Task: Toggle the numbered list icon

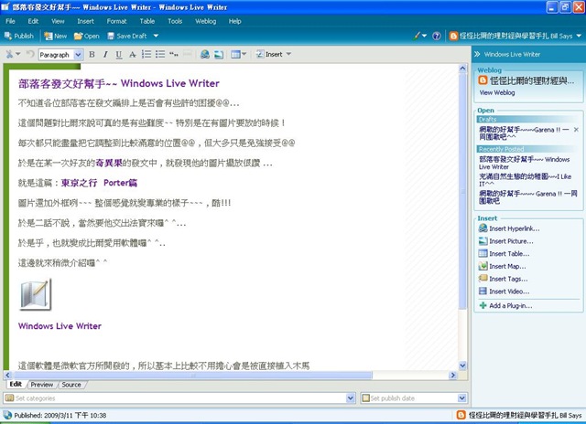Action: [x=146, y=55]
